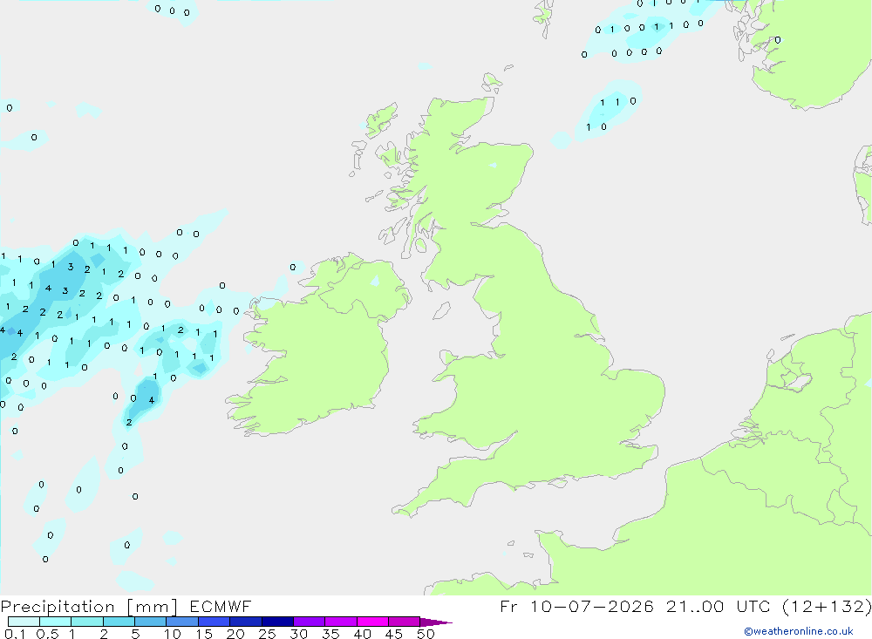This screenshot has height=639, width=872.
Task: Click the '50' legend scale label
Action: pyautogui.click(x=426, y=634)
